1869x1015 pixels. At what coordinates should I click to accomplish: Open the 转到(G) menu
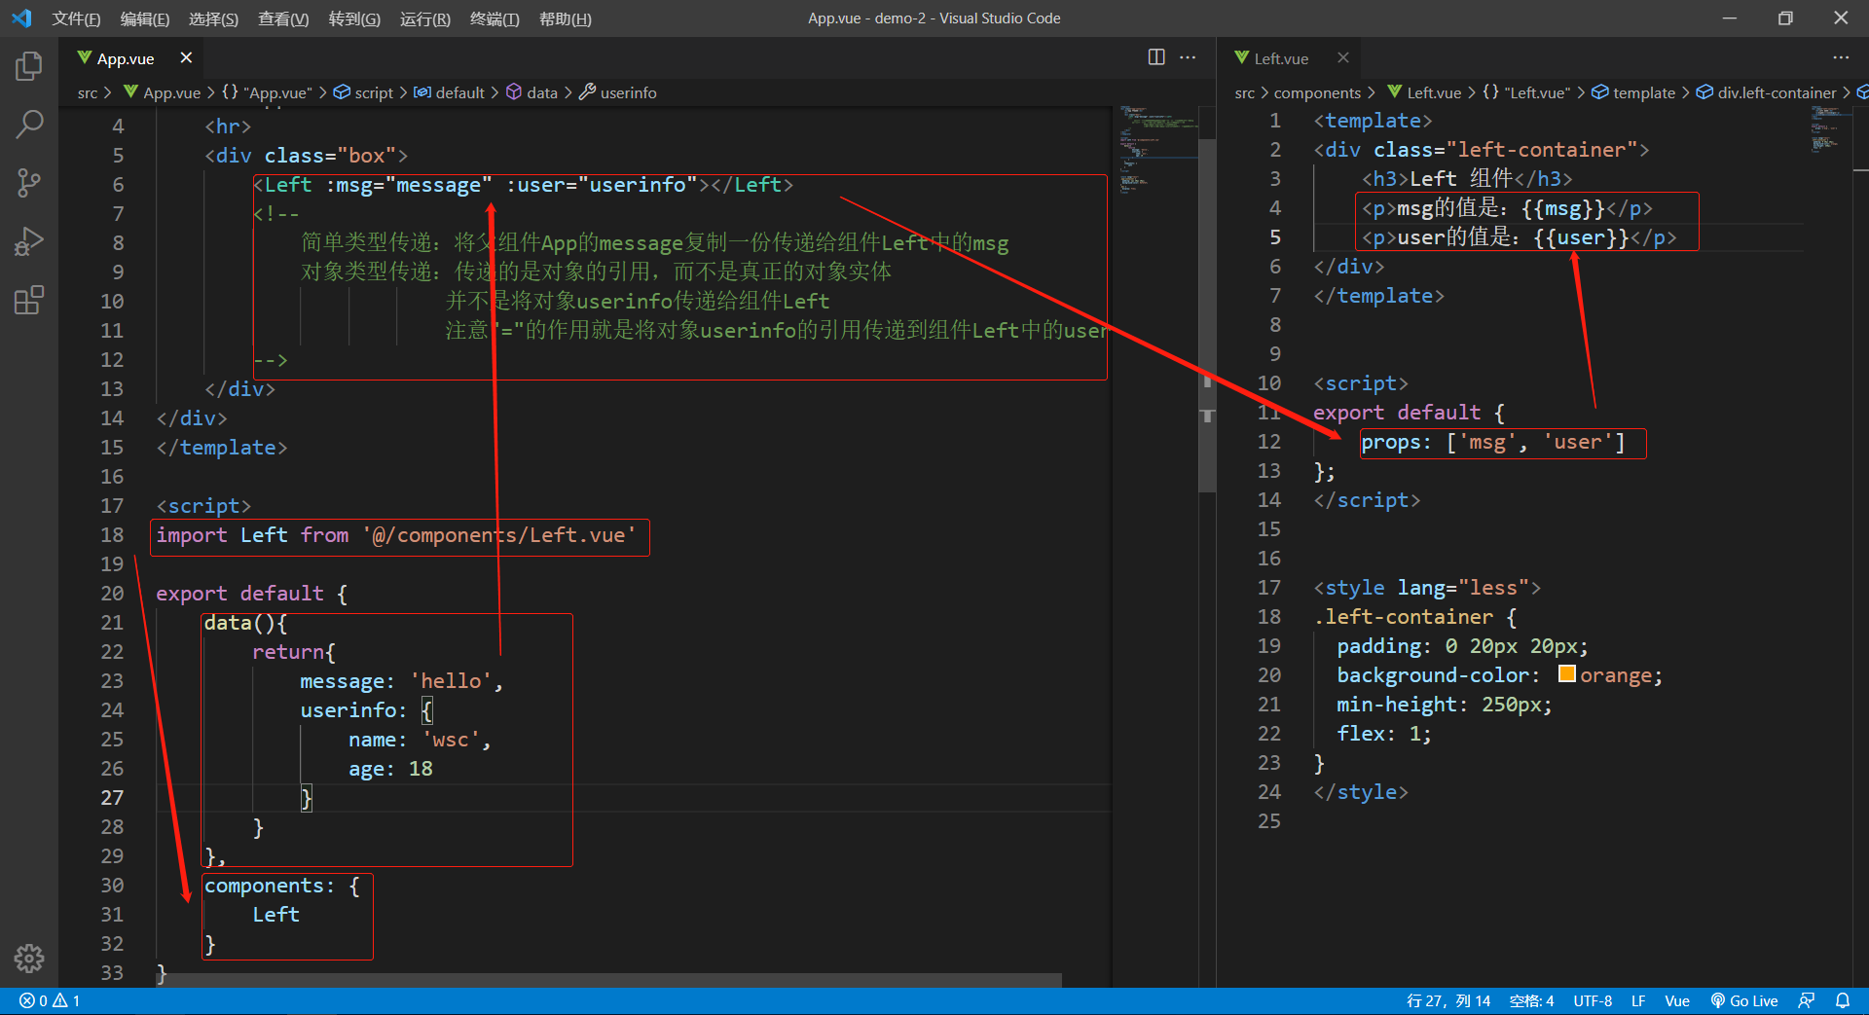[354, 18]
